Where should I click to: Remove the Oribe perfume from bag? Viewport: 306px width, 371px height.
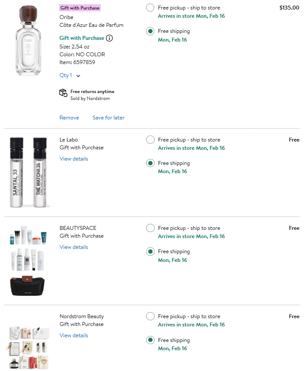tap(69, 118)
